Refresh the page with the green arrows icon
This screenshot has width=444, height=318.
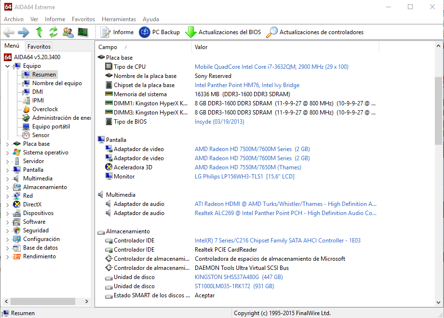coord(54,32)
